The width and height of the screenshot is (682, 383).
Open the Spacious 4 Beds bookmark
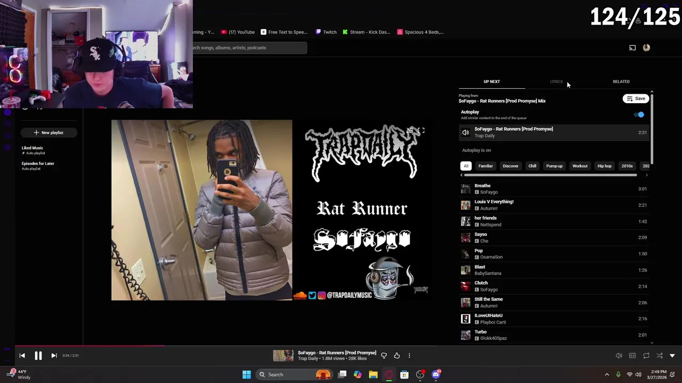[x=420, y=32]
